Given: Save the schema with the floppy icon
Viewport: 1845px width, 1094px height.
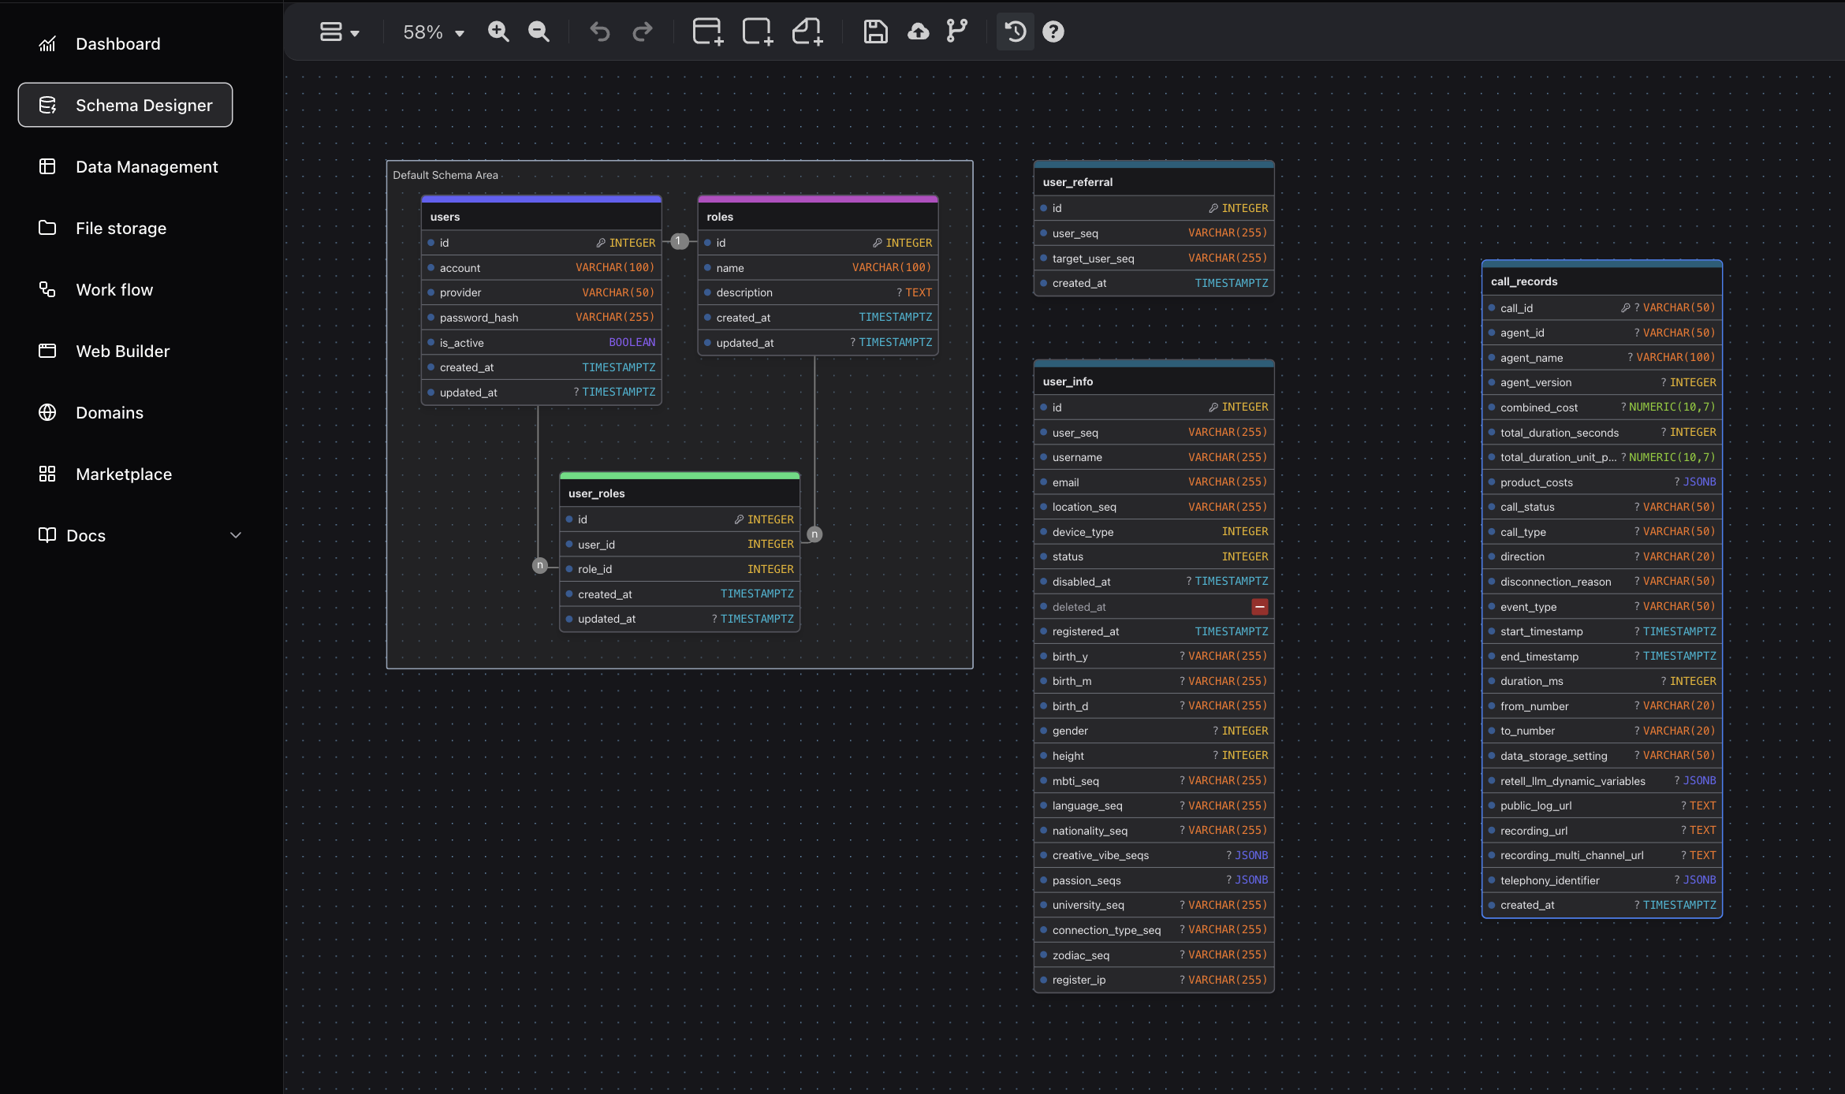Looking at the screenshot, I should click(875, 32).
